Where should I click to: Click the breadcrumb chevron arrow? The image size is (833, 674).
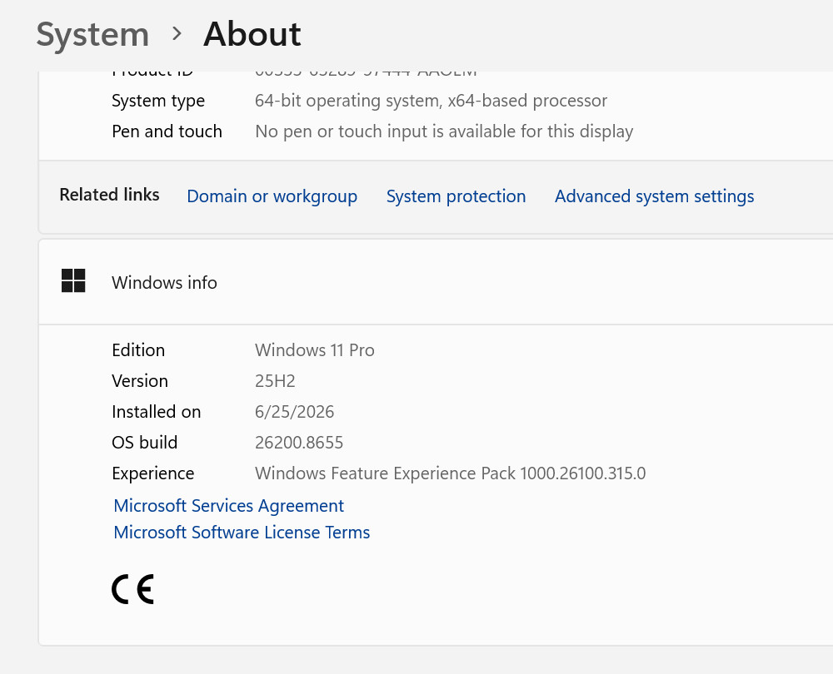[177, 34]
